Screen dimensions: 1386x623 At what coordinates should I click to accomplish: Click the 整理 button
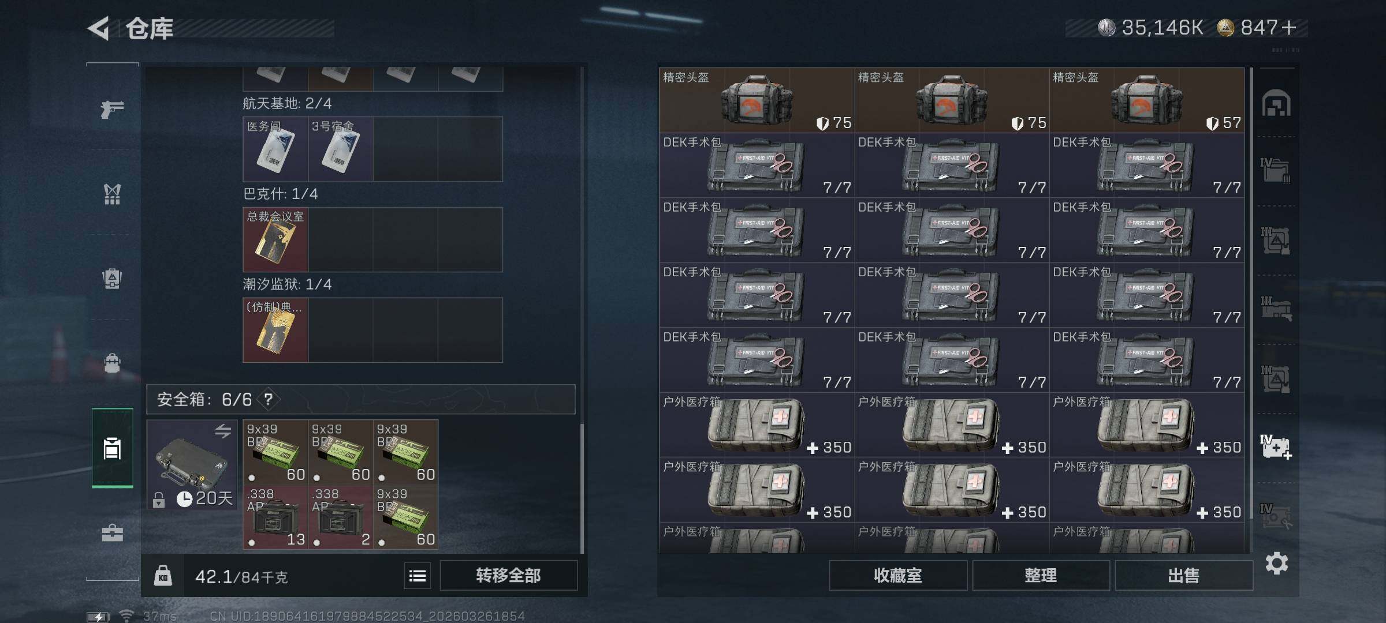point(1041,576)
